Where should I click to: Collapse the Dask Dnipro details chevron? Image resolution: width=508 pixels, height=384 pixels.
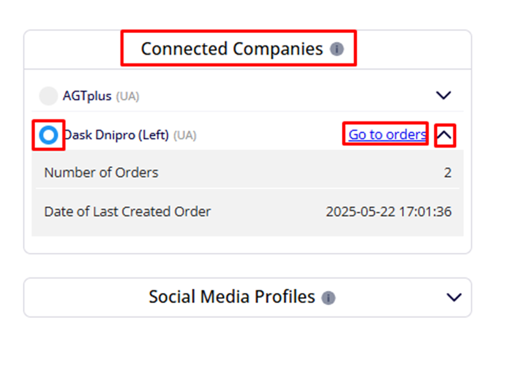click(x=444, y=135)
